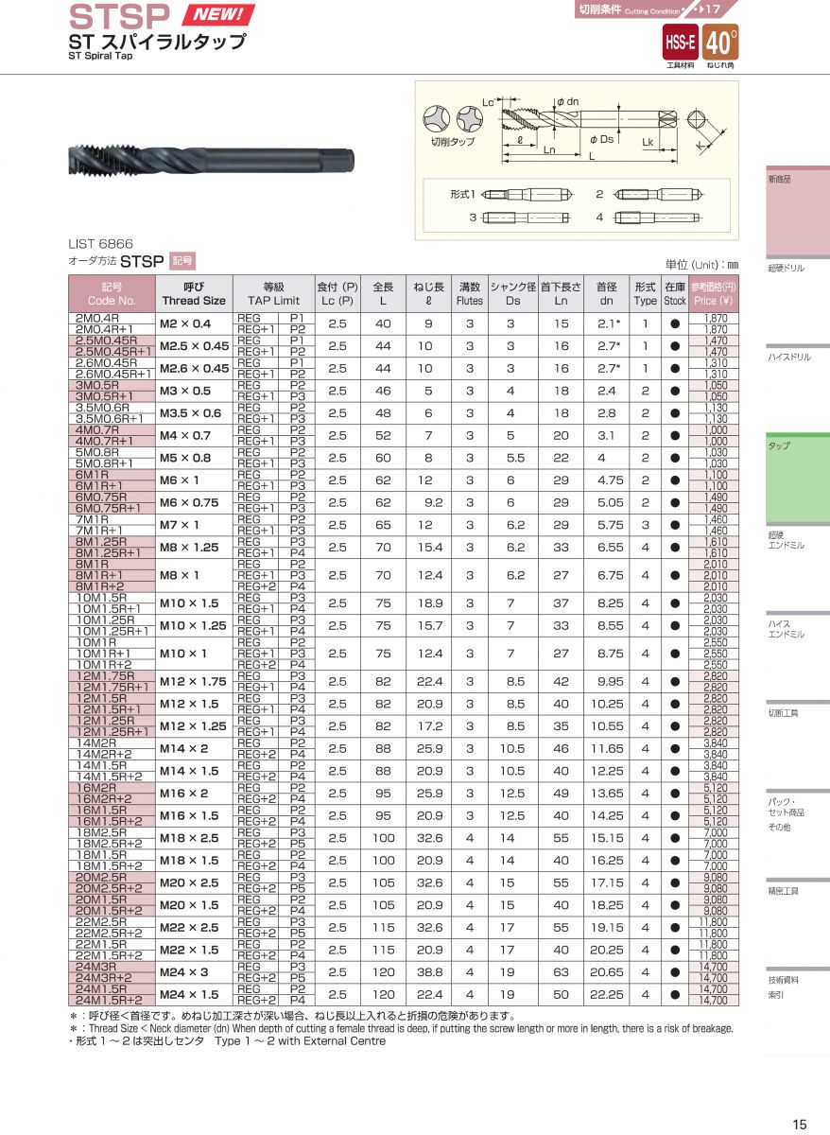
Task: Click the stock dot for M24 × 1.5
Action: (x=675, y=995)
